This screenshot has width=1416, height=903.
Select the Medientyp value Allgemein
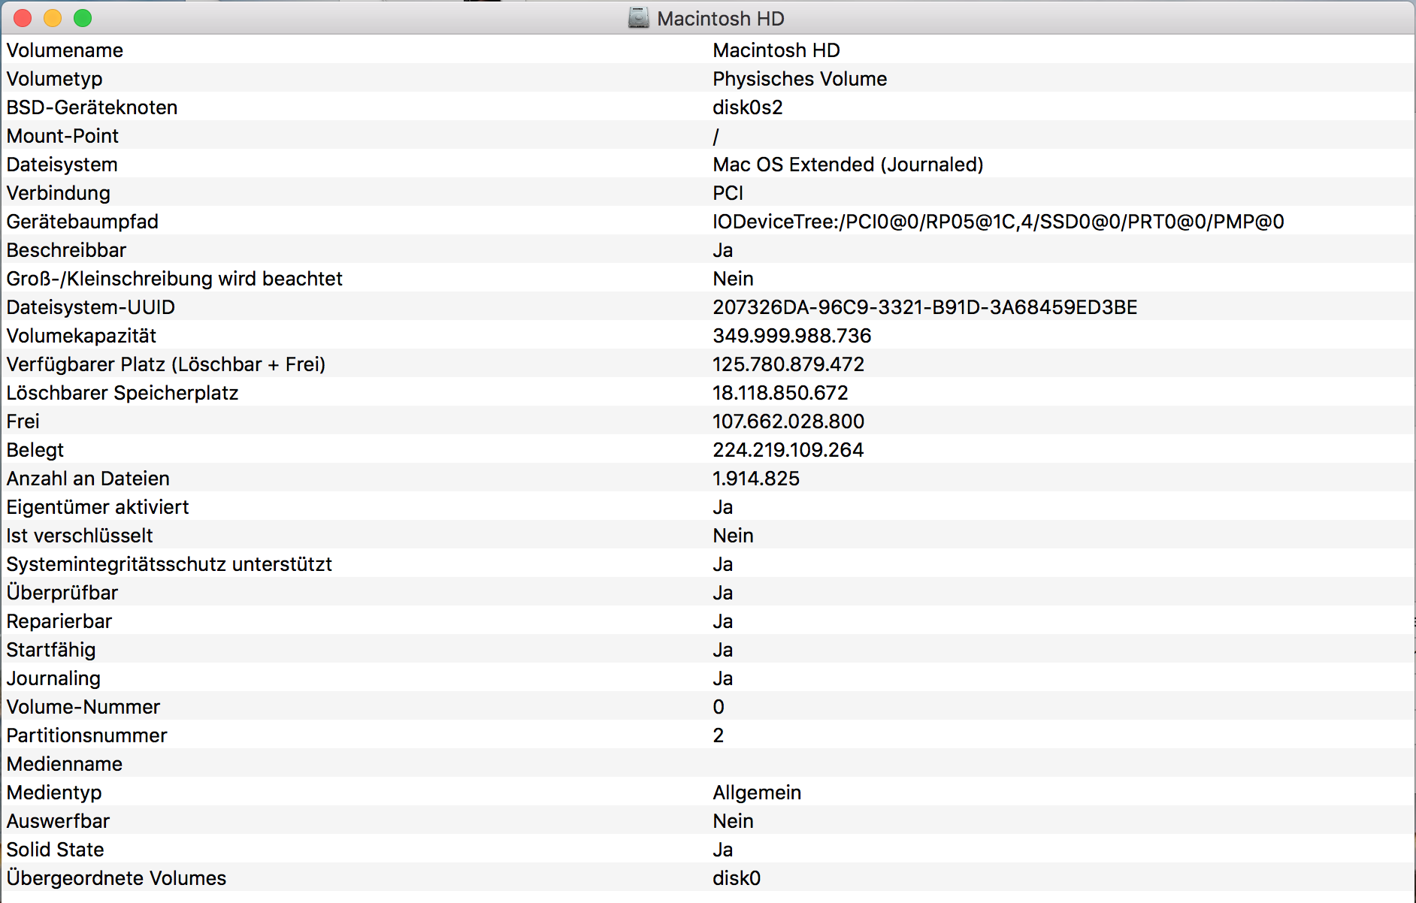pos(756,793)
